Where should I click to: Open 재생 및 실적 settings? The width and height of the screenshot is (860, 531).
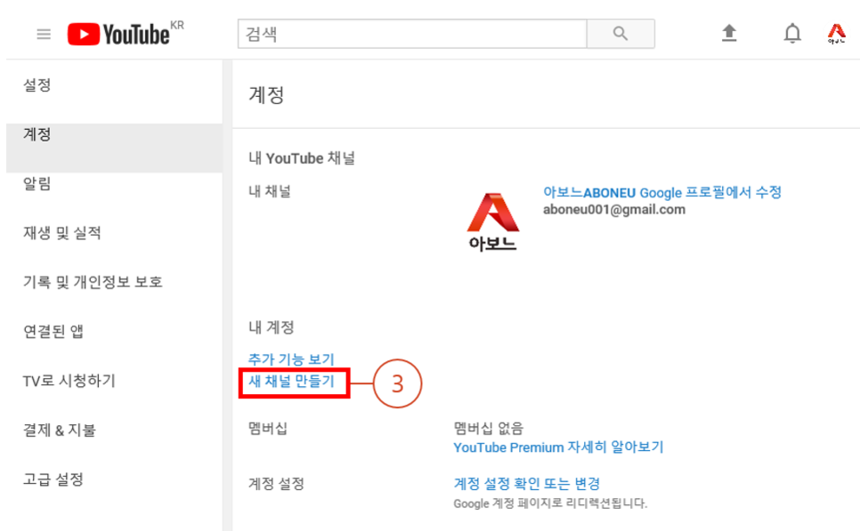tap(62, 233)
